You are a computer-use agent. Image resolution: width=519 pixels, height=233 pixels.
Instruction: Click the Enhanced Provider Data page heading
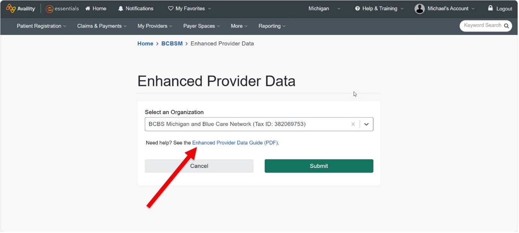[216, 81]
